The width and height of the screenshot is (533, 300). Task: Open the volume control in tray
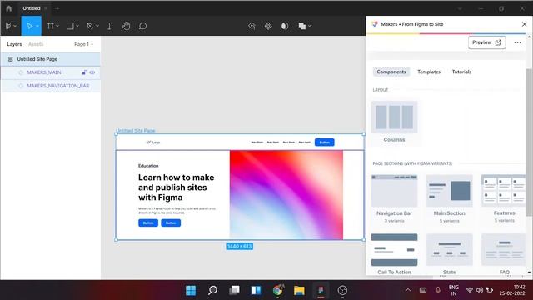click(480, 290)
